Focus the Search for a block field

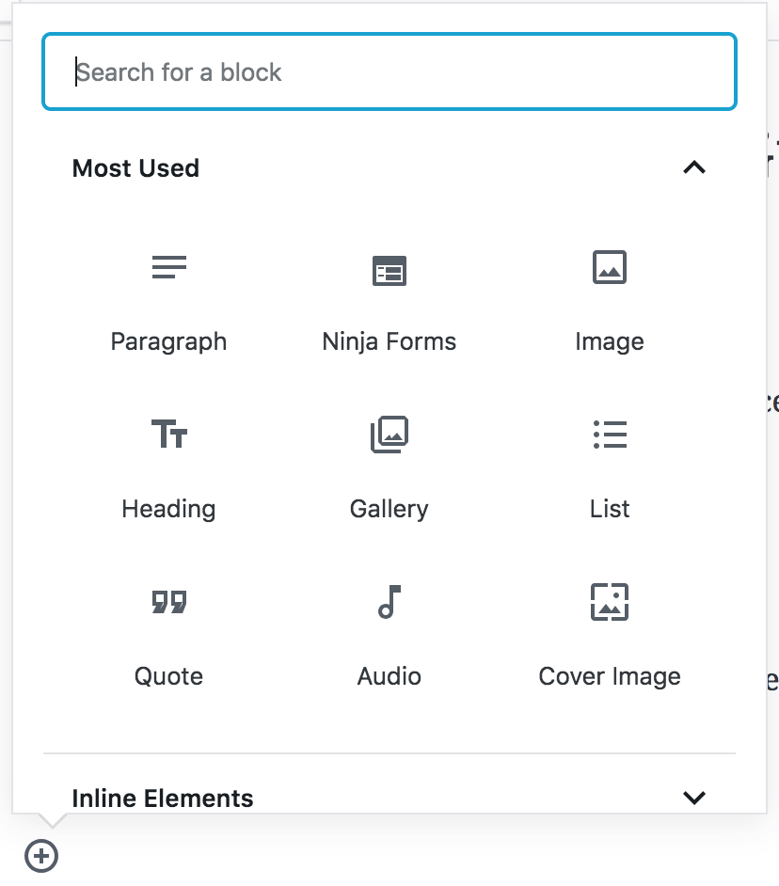click(x=389, y=72)
